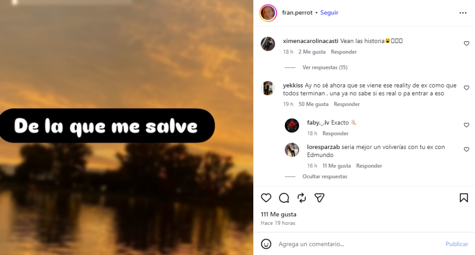
Task: Reply to yekkiss's comment via Responder
Action: click(347, 104)
